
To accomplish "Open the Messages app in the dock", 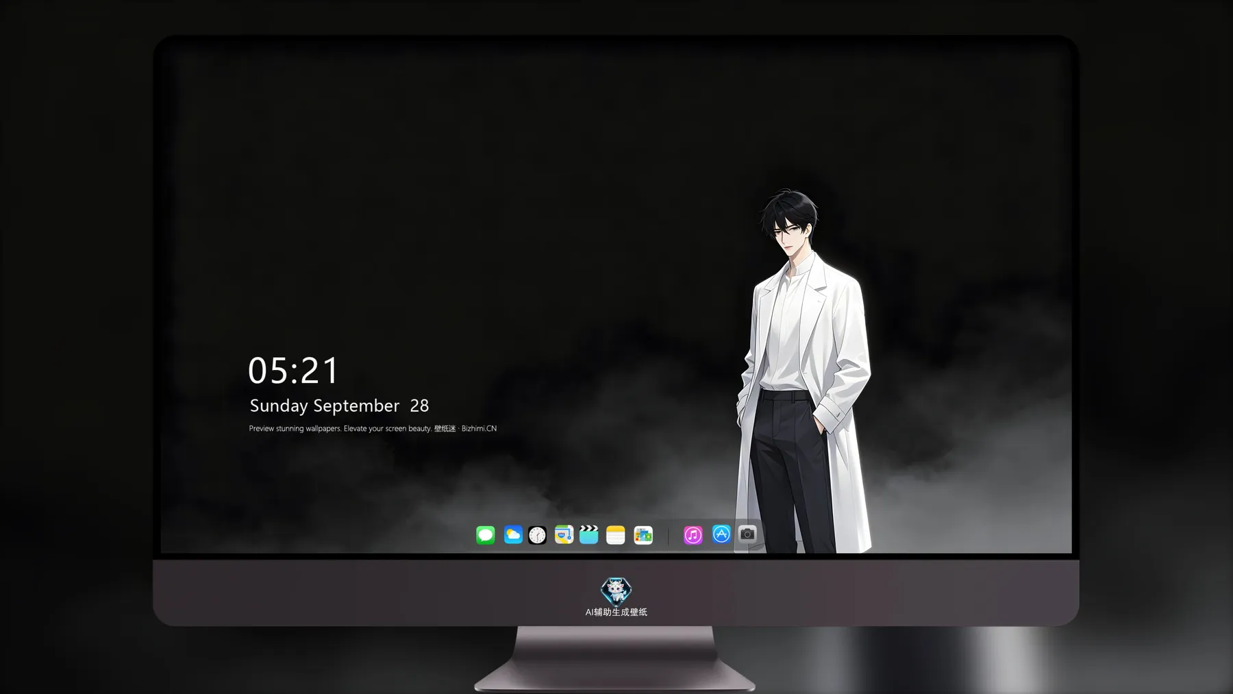I will pyautogui.click(x=486, y=535).
